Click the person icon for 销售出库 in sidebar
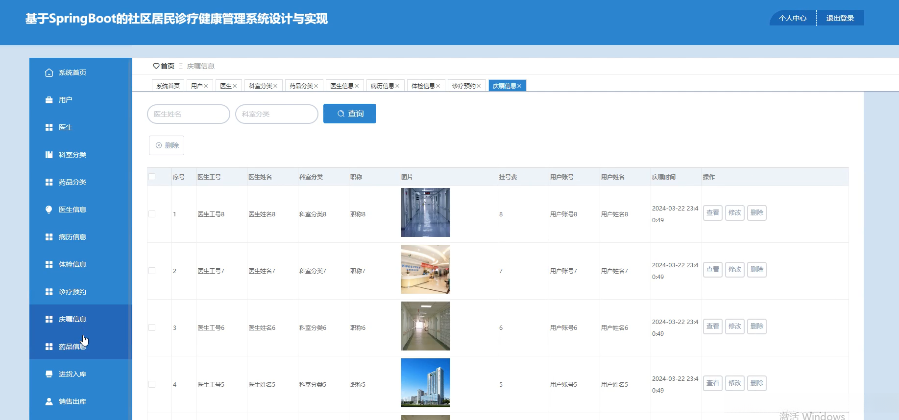899x420 pixels. coord(49,401)
